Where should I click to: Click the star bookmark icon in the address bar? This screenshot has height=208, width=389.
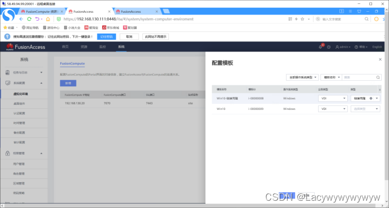tap(302, 19)
